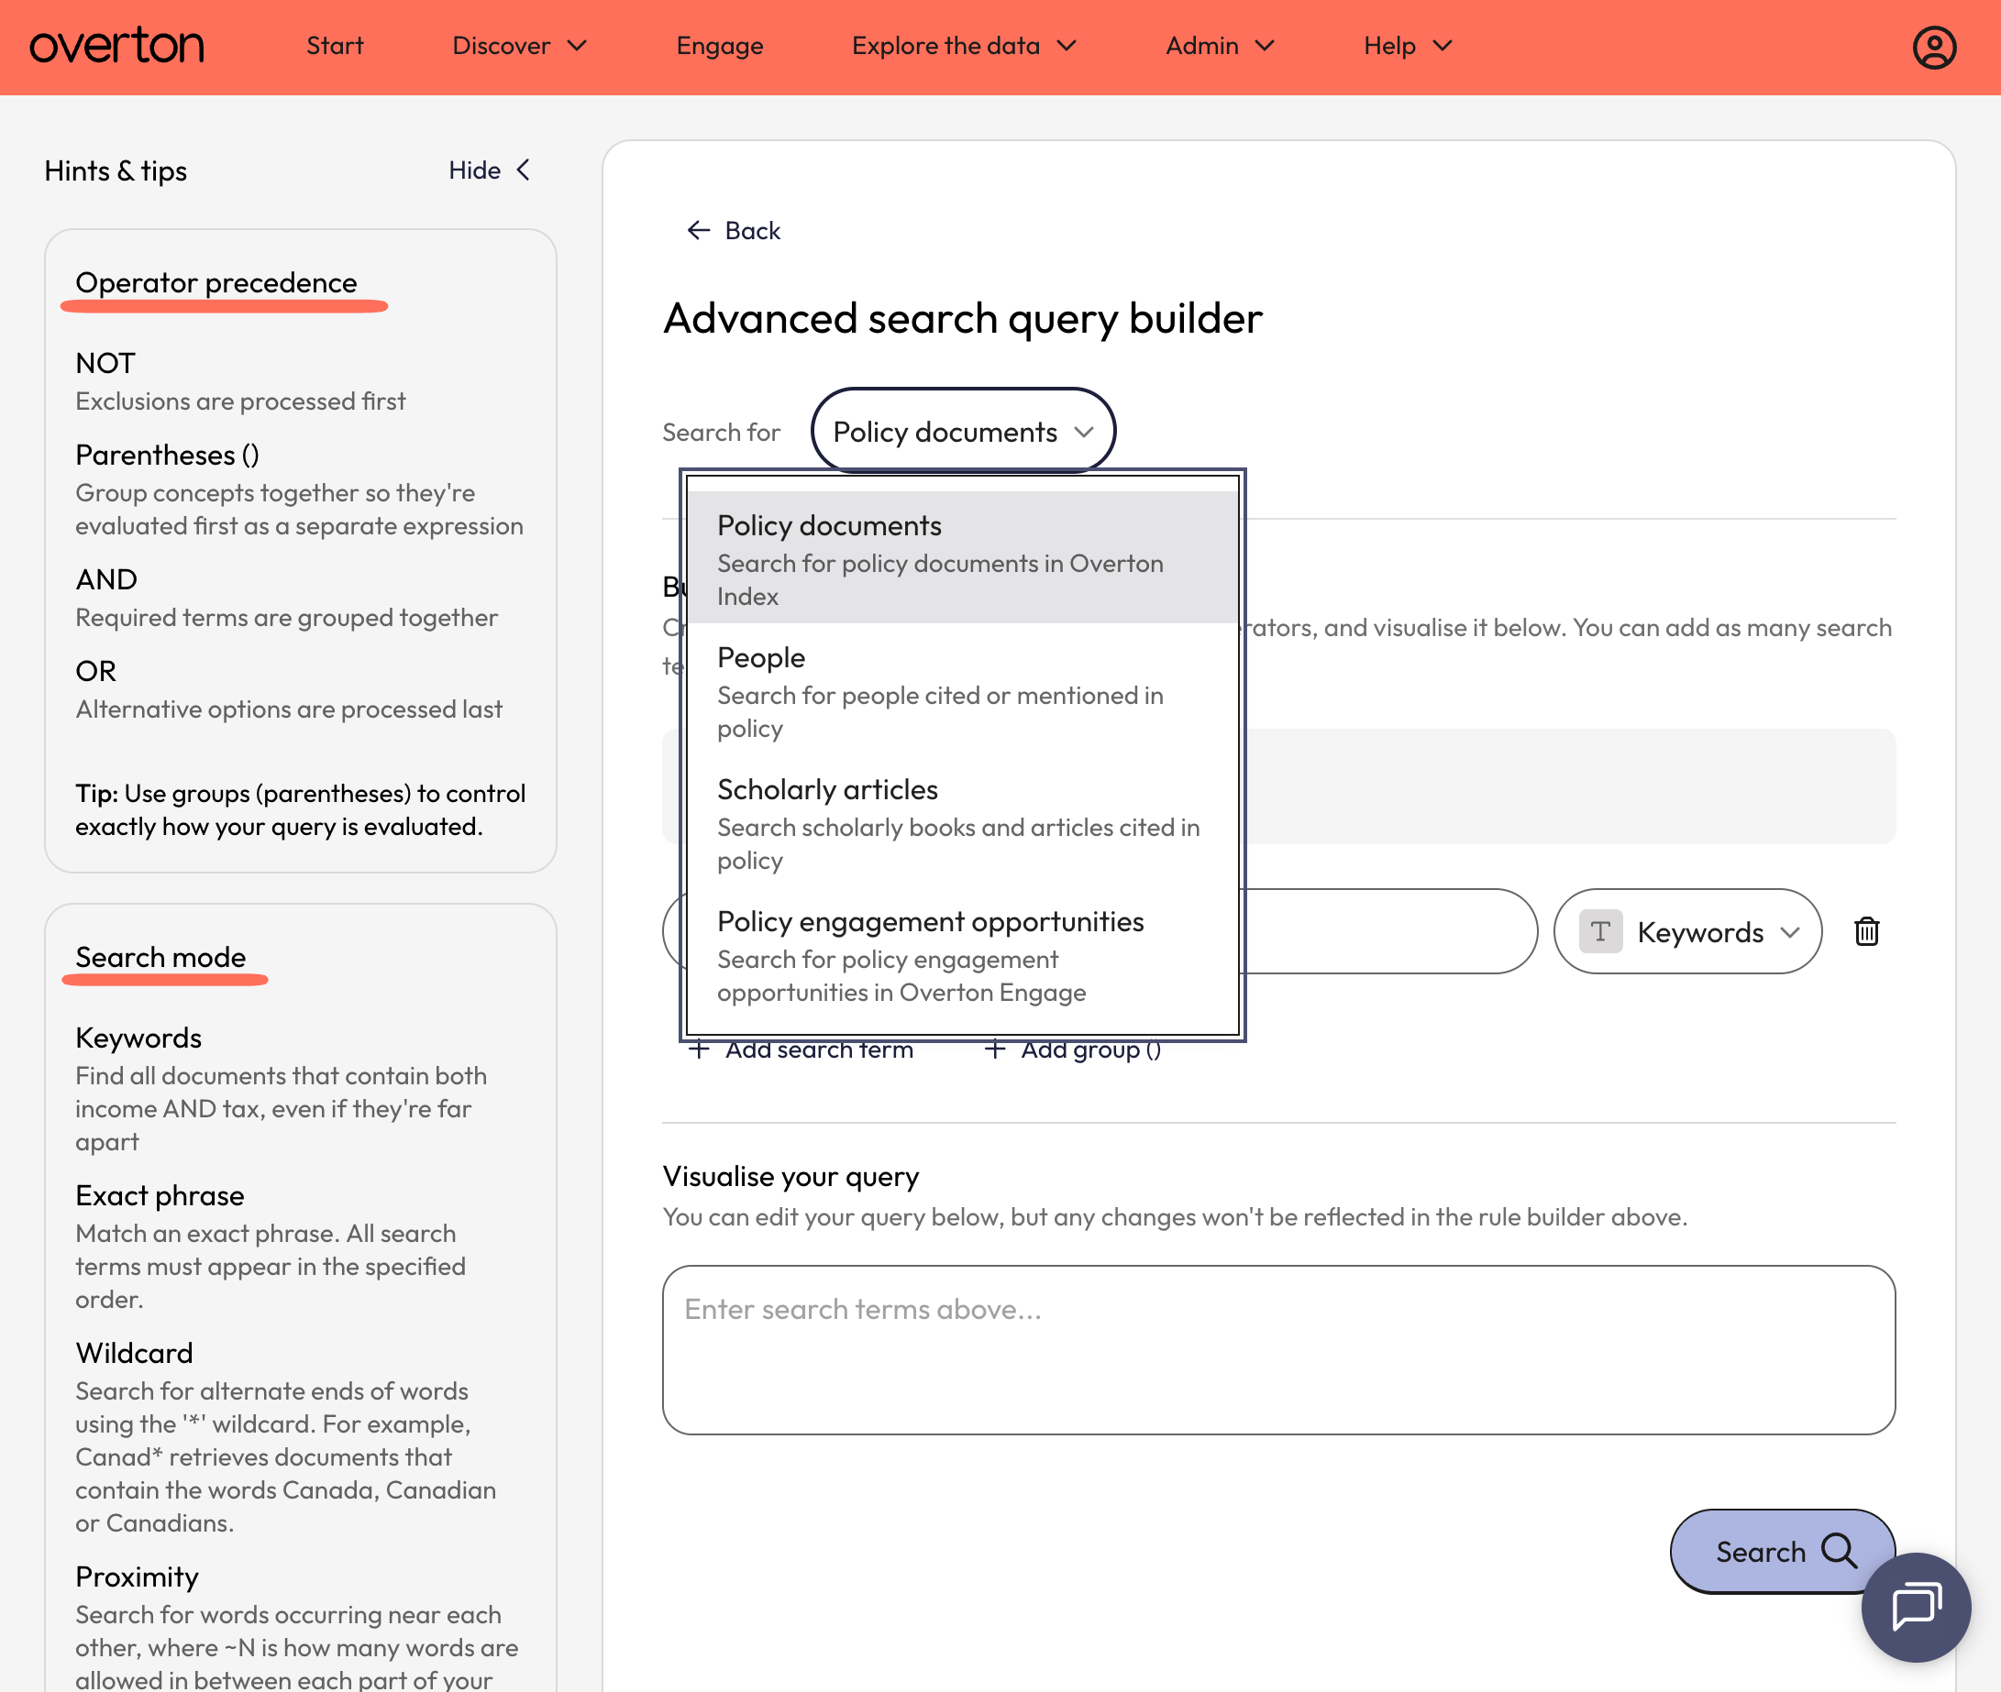Viewport: 2001px width, 1692px height.
Task: Open the Engage page
Action: click(x=720, y=46)
